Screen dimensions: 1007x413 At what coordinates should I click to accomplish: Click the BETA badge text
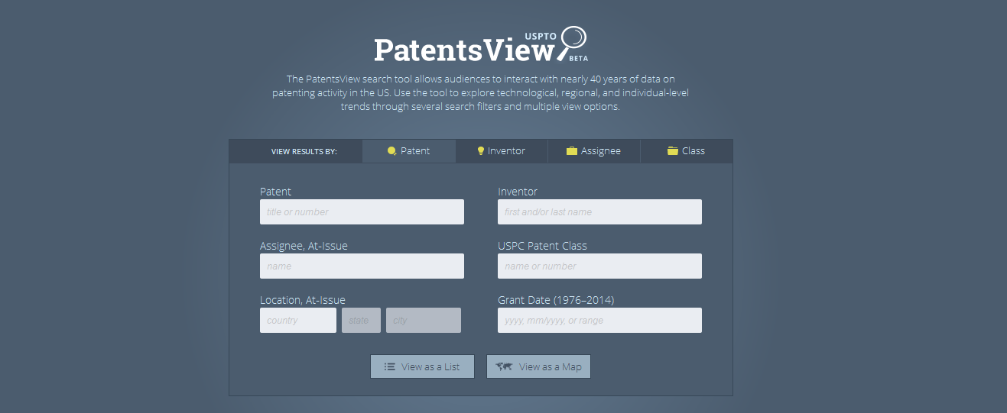[x=579, y=58]
